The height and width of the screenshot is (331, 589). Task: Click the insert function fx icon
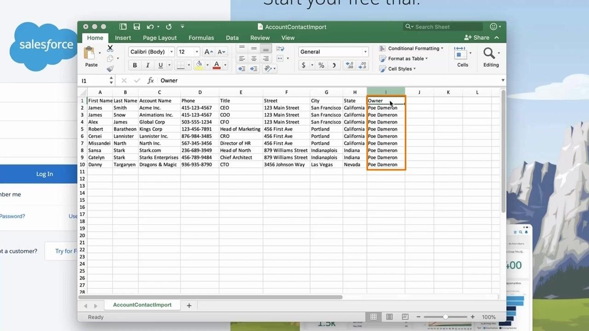(150, 80)
